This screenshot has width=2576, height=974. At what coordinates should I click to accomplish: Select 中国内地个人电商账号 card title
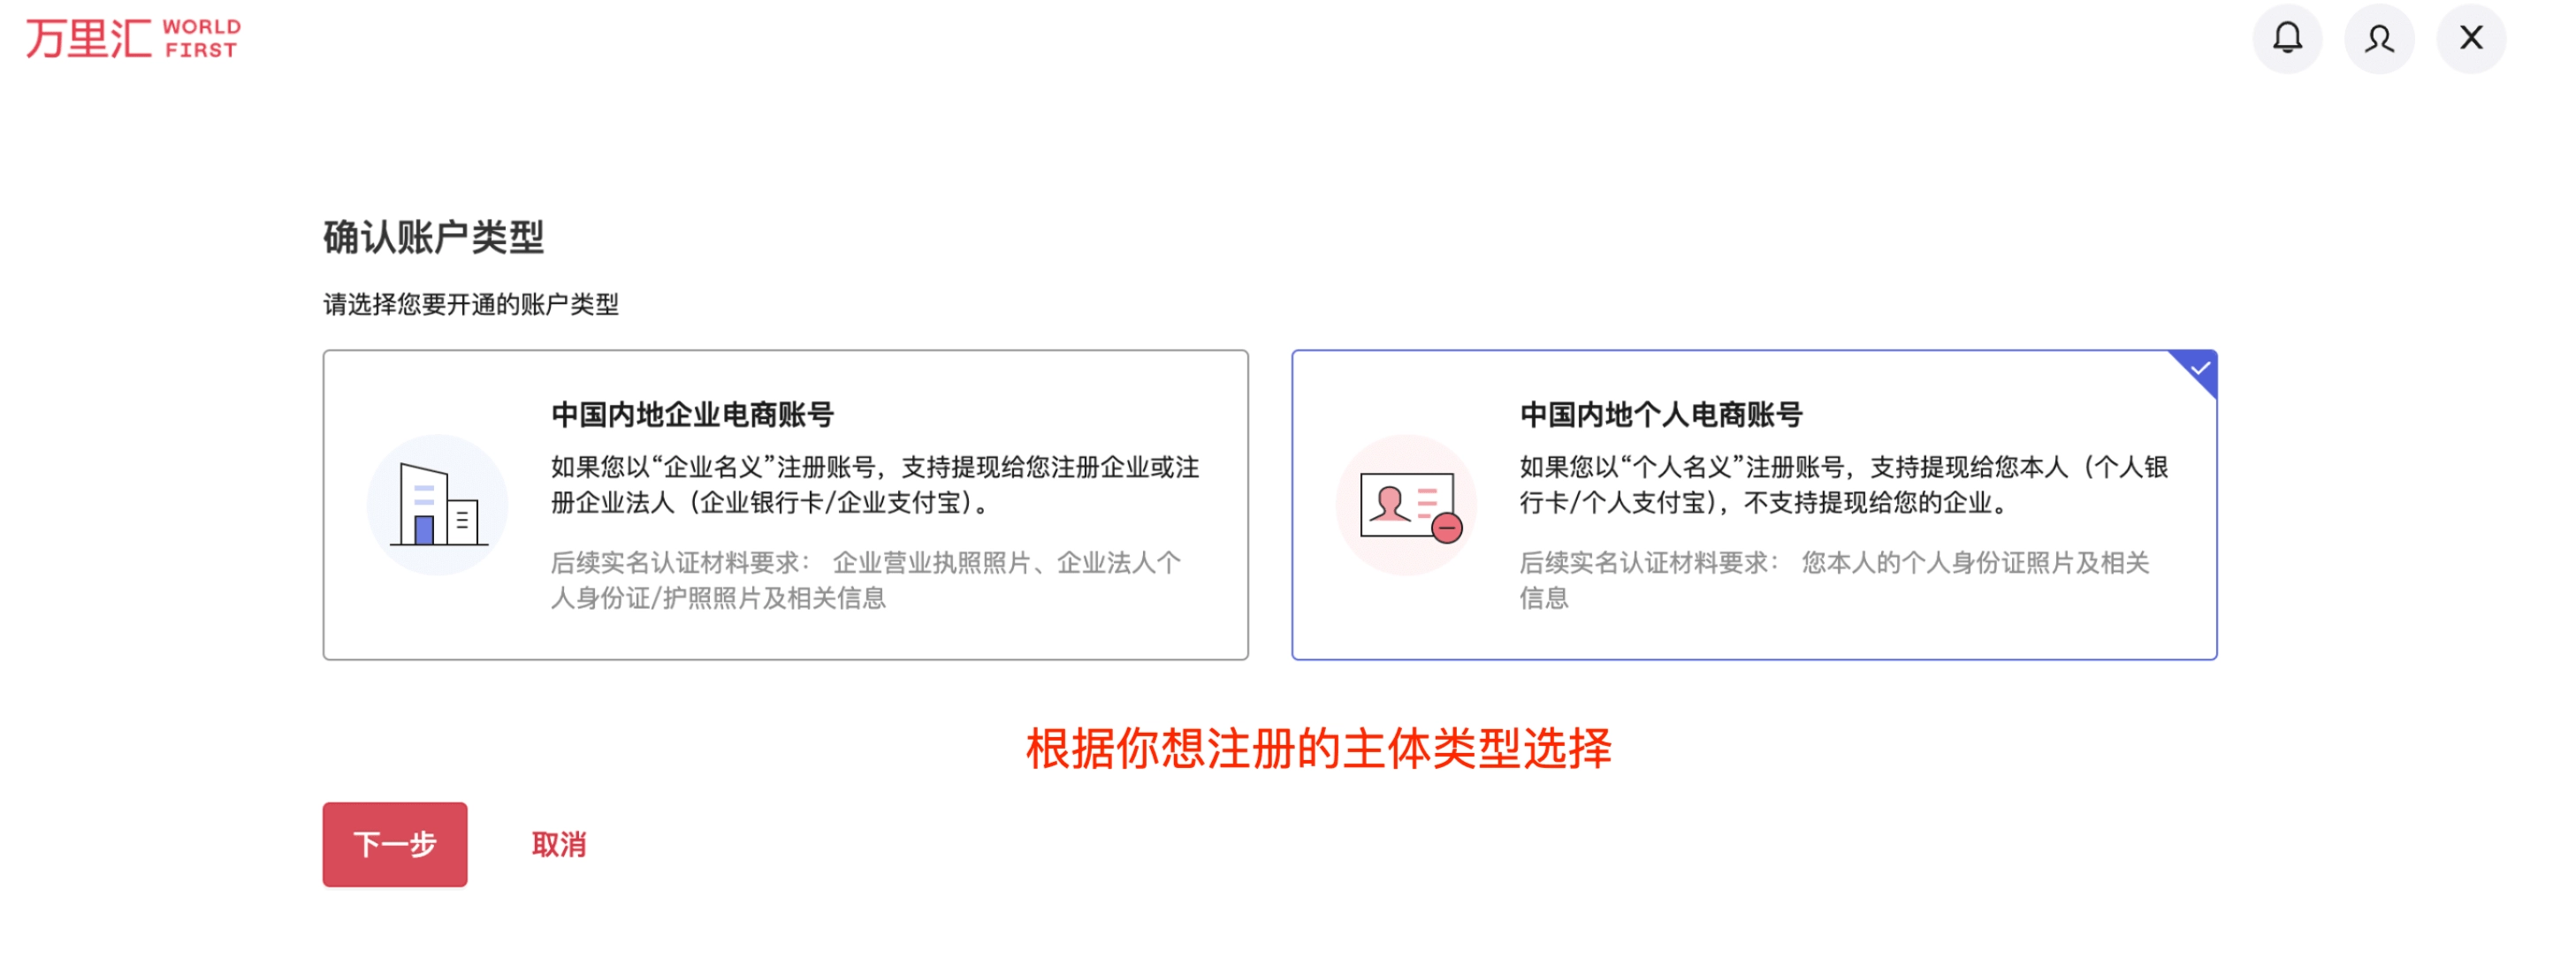(x=1661, y=415)
